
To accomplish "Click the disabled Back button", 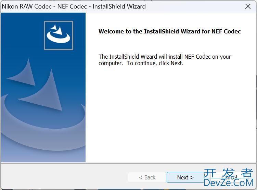I will (147, 177).
